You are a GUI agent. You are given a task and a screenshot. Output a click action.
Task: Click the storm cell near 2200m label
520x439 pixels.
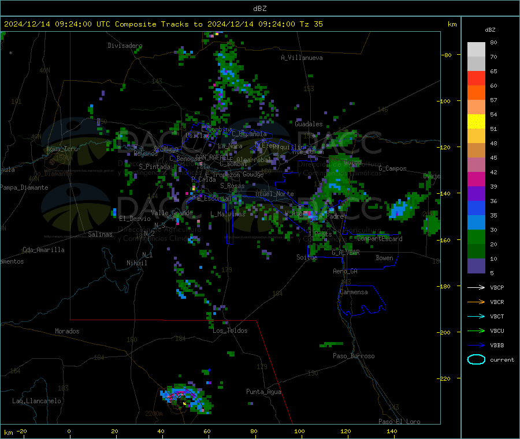[185, 399]
